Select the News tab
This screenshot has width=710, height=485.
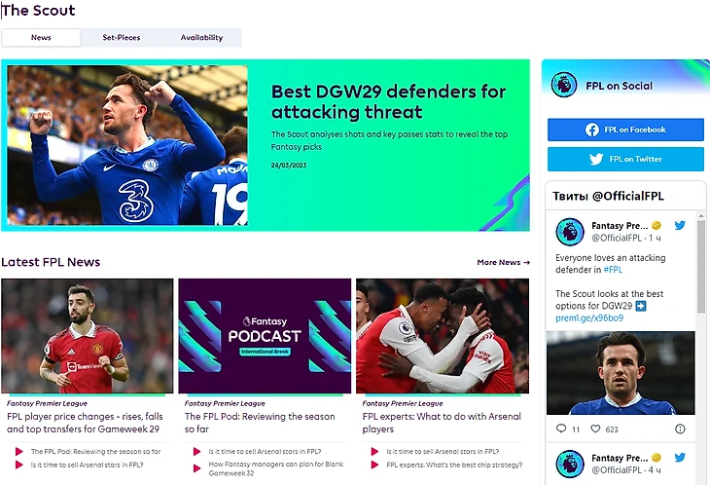coord(41,38)
